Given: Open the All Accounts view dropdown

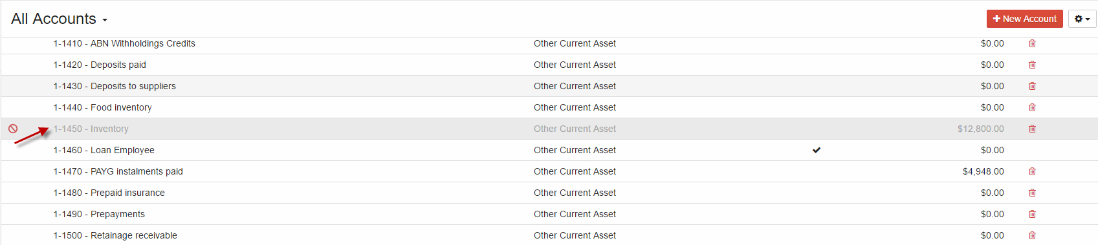Looking at the screenshot, I should (59, 19).
